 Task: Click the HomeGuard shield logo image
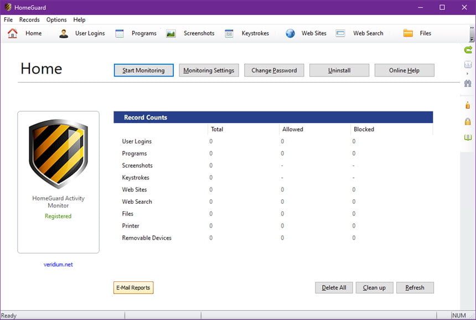[x=58, y=153]
